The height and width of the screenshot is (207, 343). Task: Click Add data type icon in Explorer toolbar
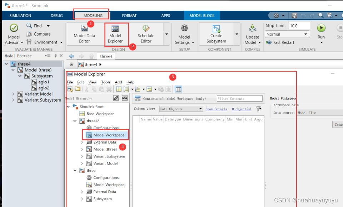pos(149,89)
